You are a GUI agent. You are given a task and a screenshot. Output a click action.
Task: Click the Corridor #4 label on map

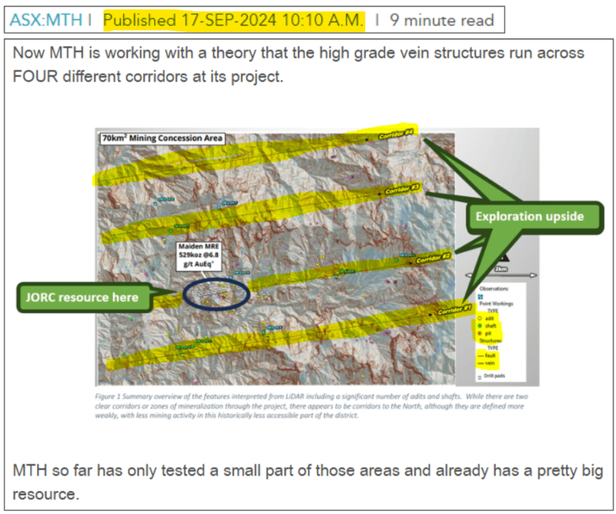(x=396, y=134)
